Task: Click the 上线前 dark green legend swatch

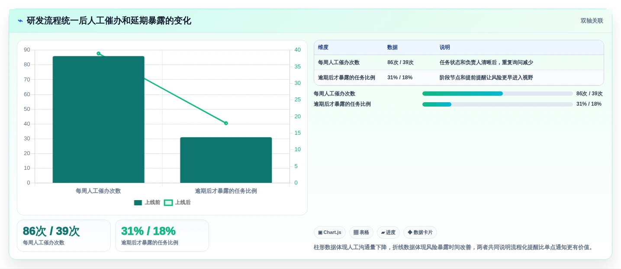Action: [138, 203]
